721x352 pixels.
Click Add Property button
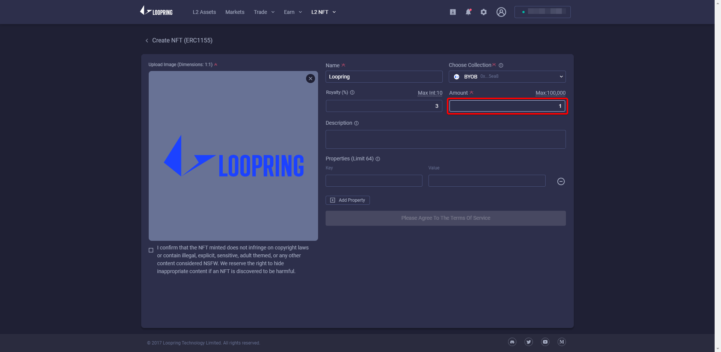pyautogui.click(x=348, y=200)
